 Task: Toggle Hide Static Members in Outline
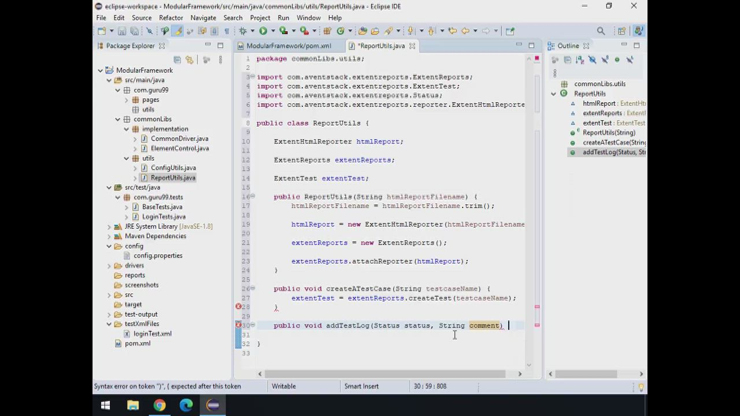pos(605,60)
